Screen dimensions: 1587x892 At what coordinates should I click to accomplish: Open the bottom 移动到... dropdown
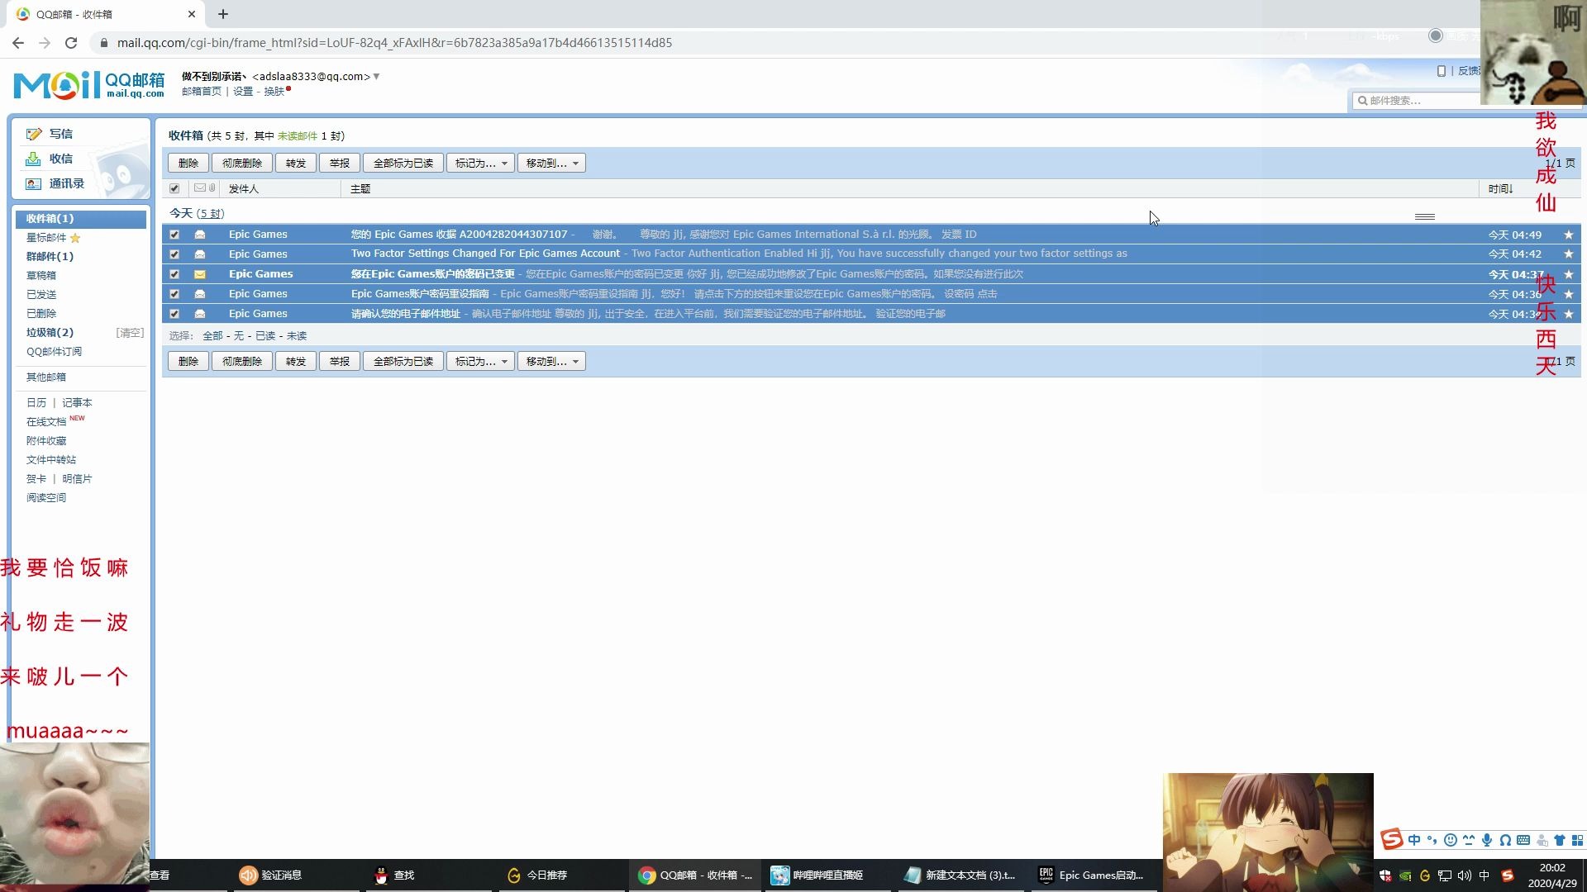[x=551, y=361]
